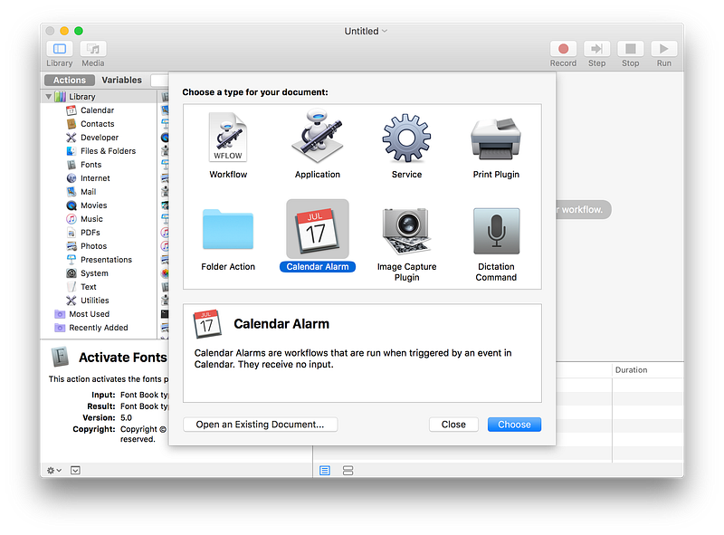Switch to the Variables tab
This screenshot has width=724, height=535.
click(122, 80)
